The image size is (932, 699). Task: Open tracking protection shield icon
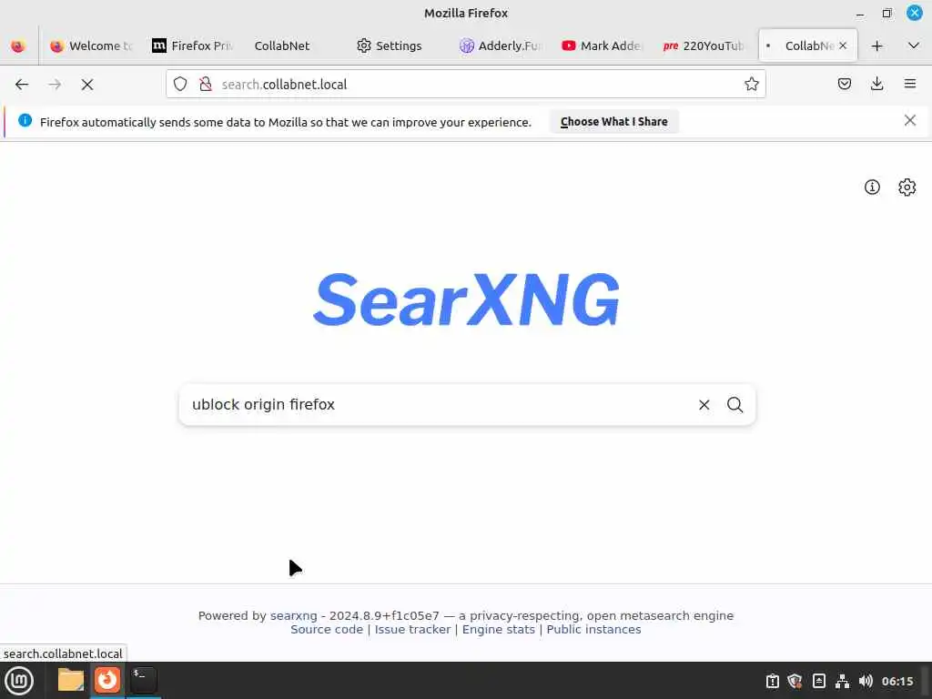point(180,85)
